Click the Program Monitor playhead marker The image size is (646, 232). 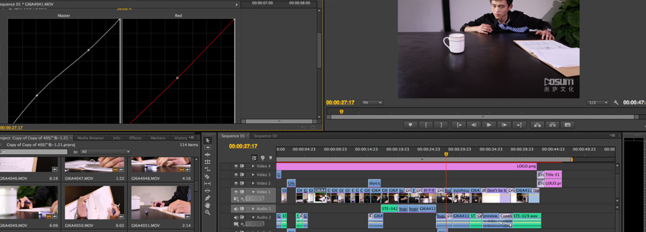(x=341, y=111)
